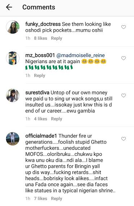
Task: View the 7 likes on officialmade1's comment
Action: pyautogui.click(x=40, y=198)
